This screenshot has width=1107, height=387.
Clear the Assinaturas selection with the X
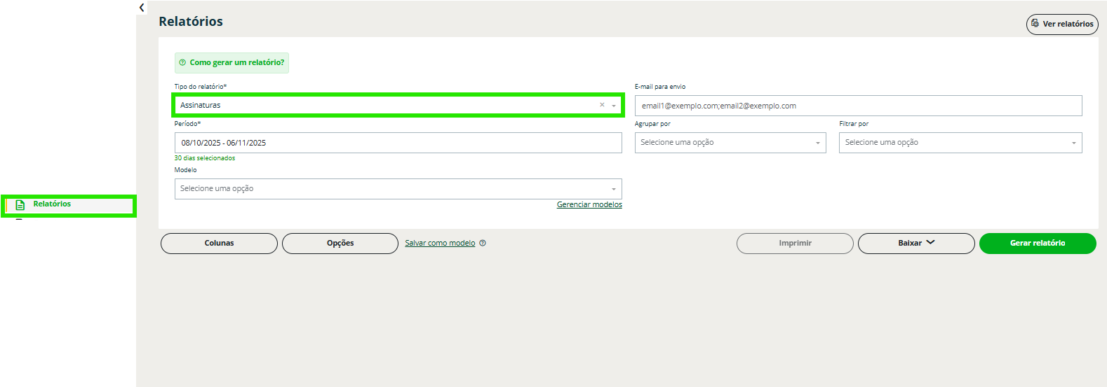(x=602, y=105)
